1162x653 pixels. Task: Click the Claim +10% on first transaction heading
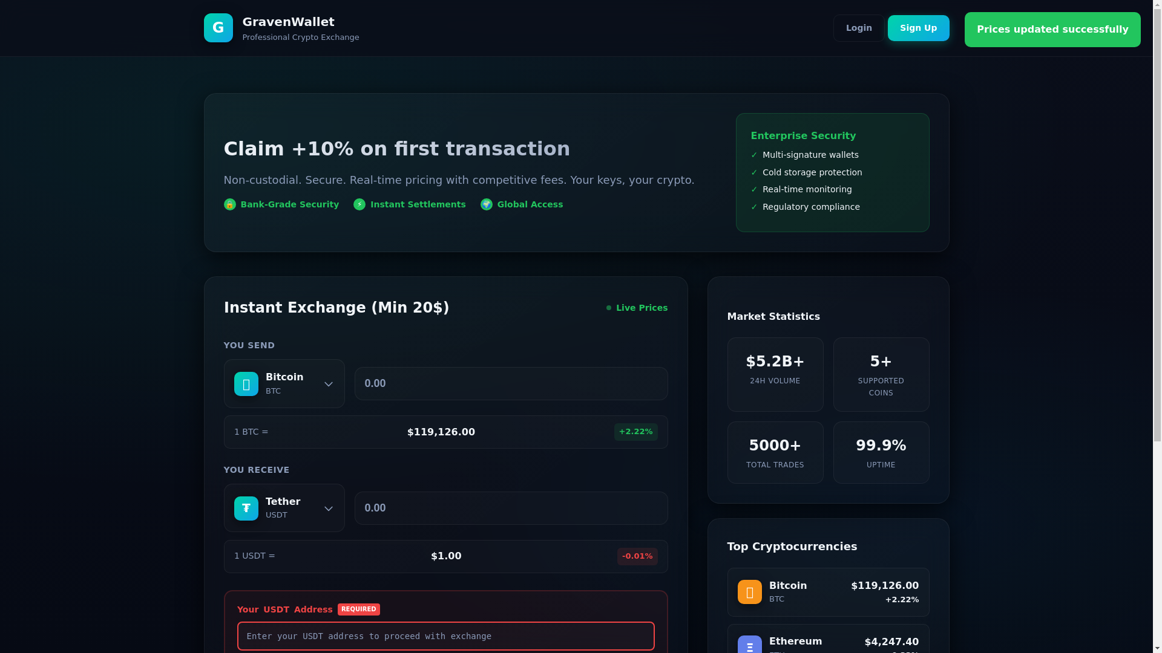pyautogui.click(x=397, y=149)
